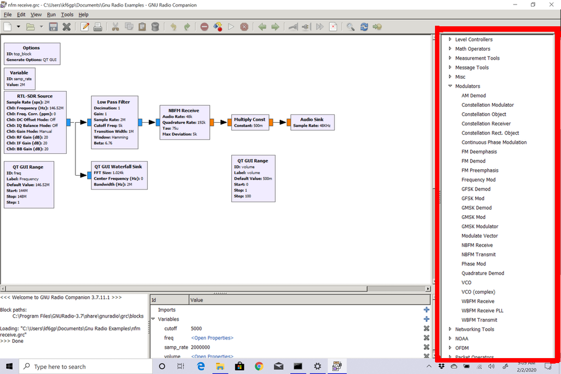Undo the last change in the toolbar
561x374 pixels.
173,27
